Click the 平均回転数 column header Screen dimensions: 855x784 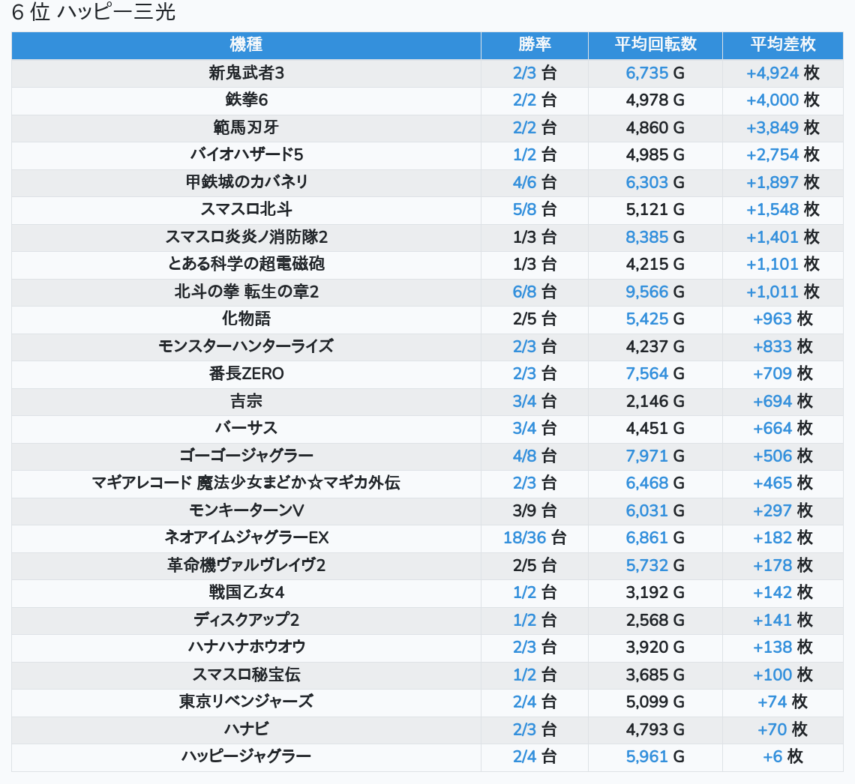pyautogui.click(x=655, y=44)
